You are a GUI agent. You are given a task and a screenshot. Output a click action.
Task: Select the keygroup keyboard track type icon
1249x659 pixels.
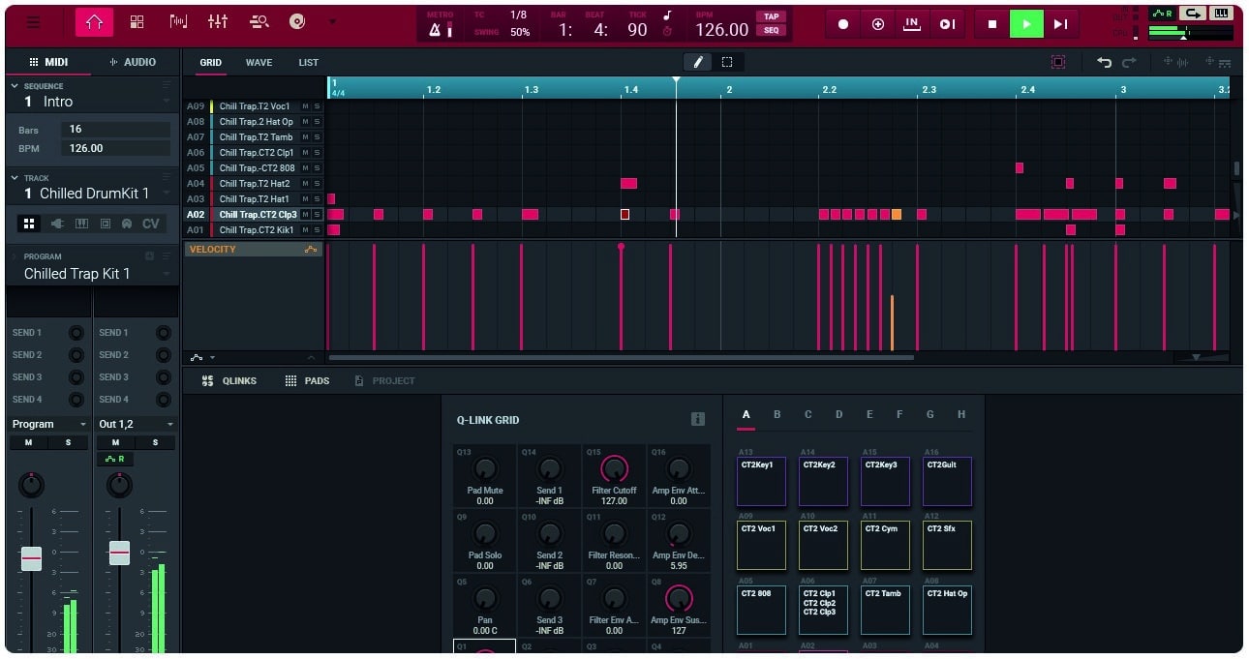(81, 224)
